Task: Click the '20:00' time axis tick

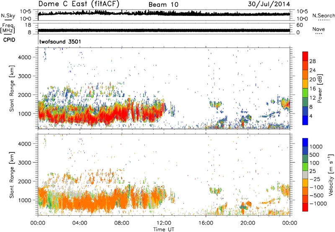Action: [248, 223]
